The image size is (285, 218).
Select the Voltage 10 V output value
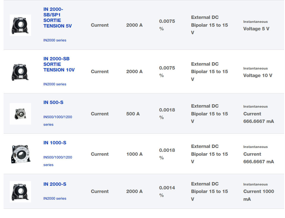click(x=258, y=75)
